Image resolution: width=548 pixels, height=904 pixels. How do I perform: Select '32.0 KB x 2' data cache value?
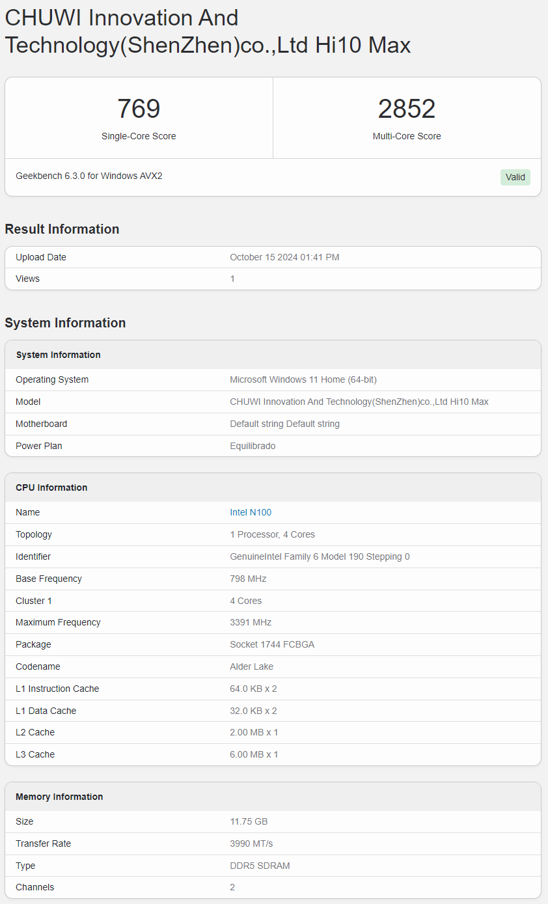click(x=253, y=711)
